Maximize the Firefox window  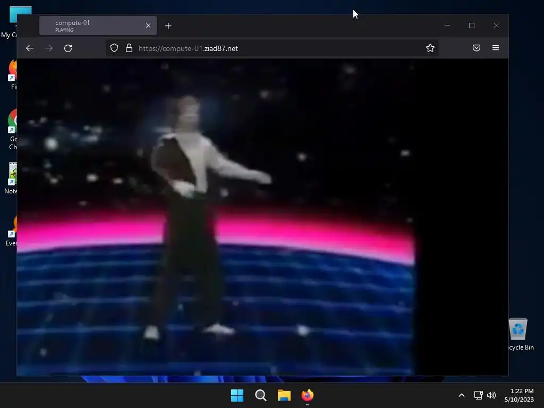click(472, 25)
